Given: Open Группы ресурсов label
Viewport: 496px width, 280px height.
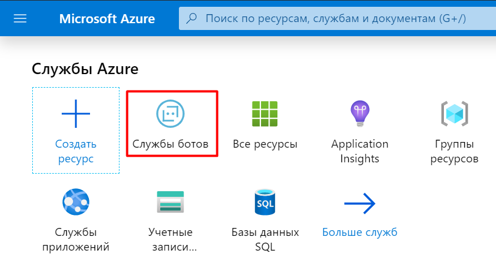Looking at the screenshot, I should pos(454,151).
